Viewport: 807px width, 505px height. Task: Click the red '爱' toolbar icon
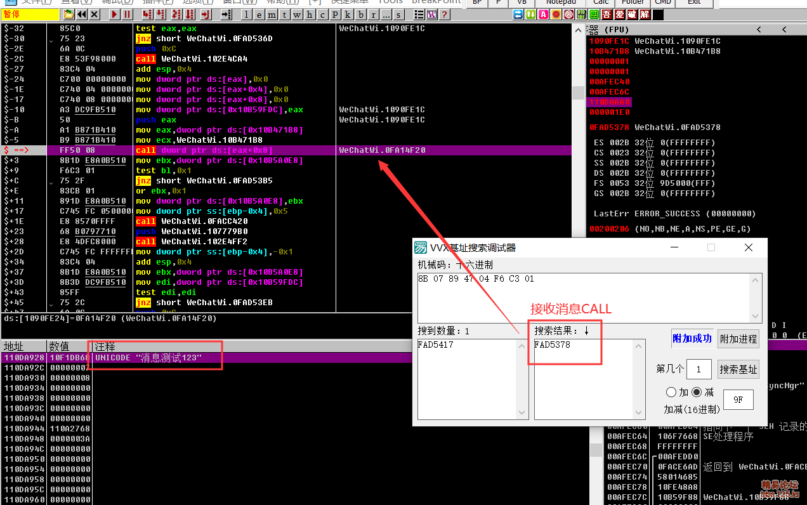pos(619,14)
